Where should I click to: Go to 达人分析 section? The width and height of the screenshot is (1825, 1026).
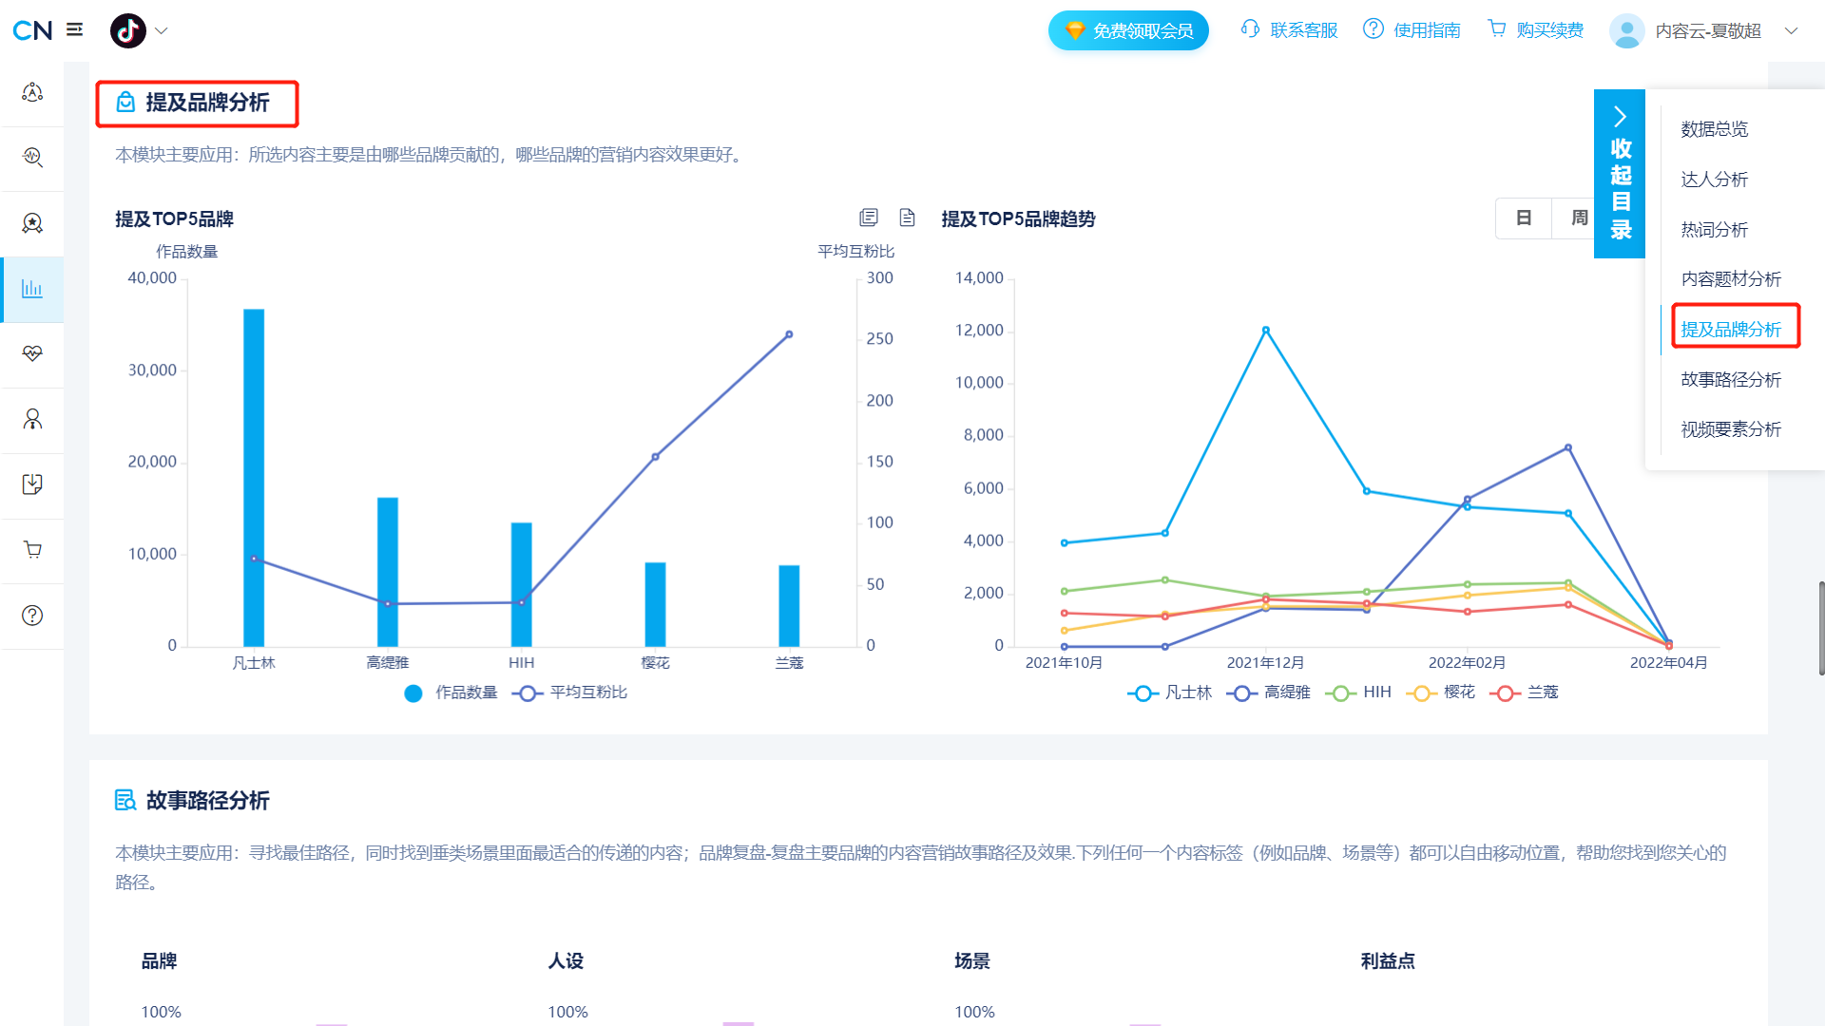pos(1714,180)
